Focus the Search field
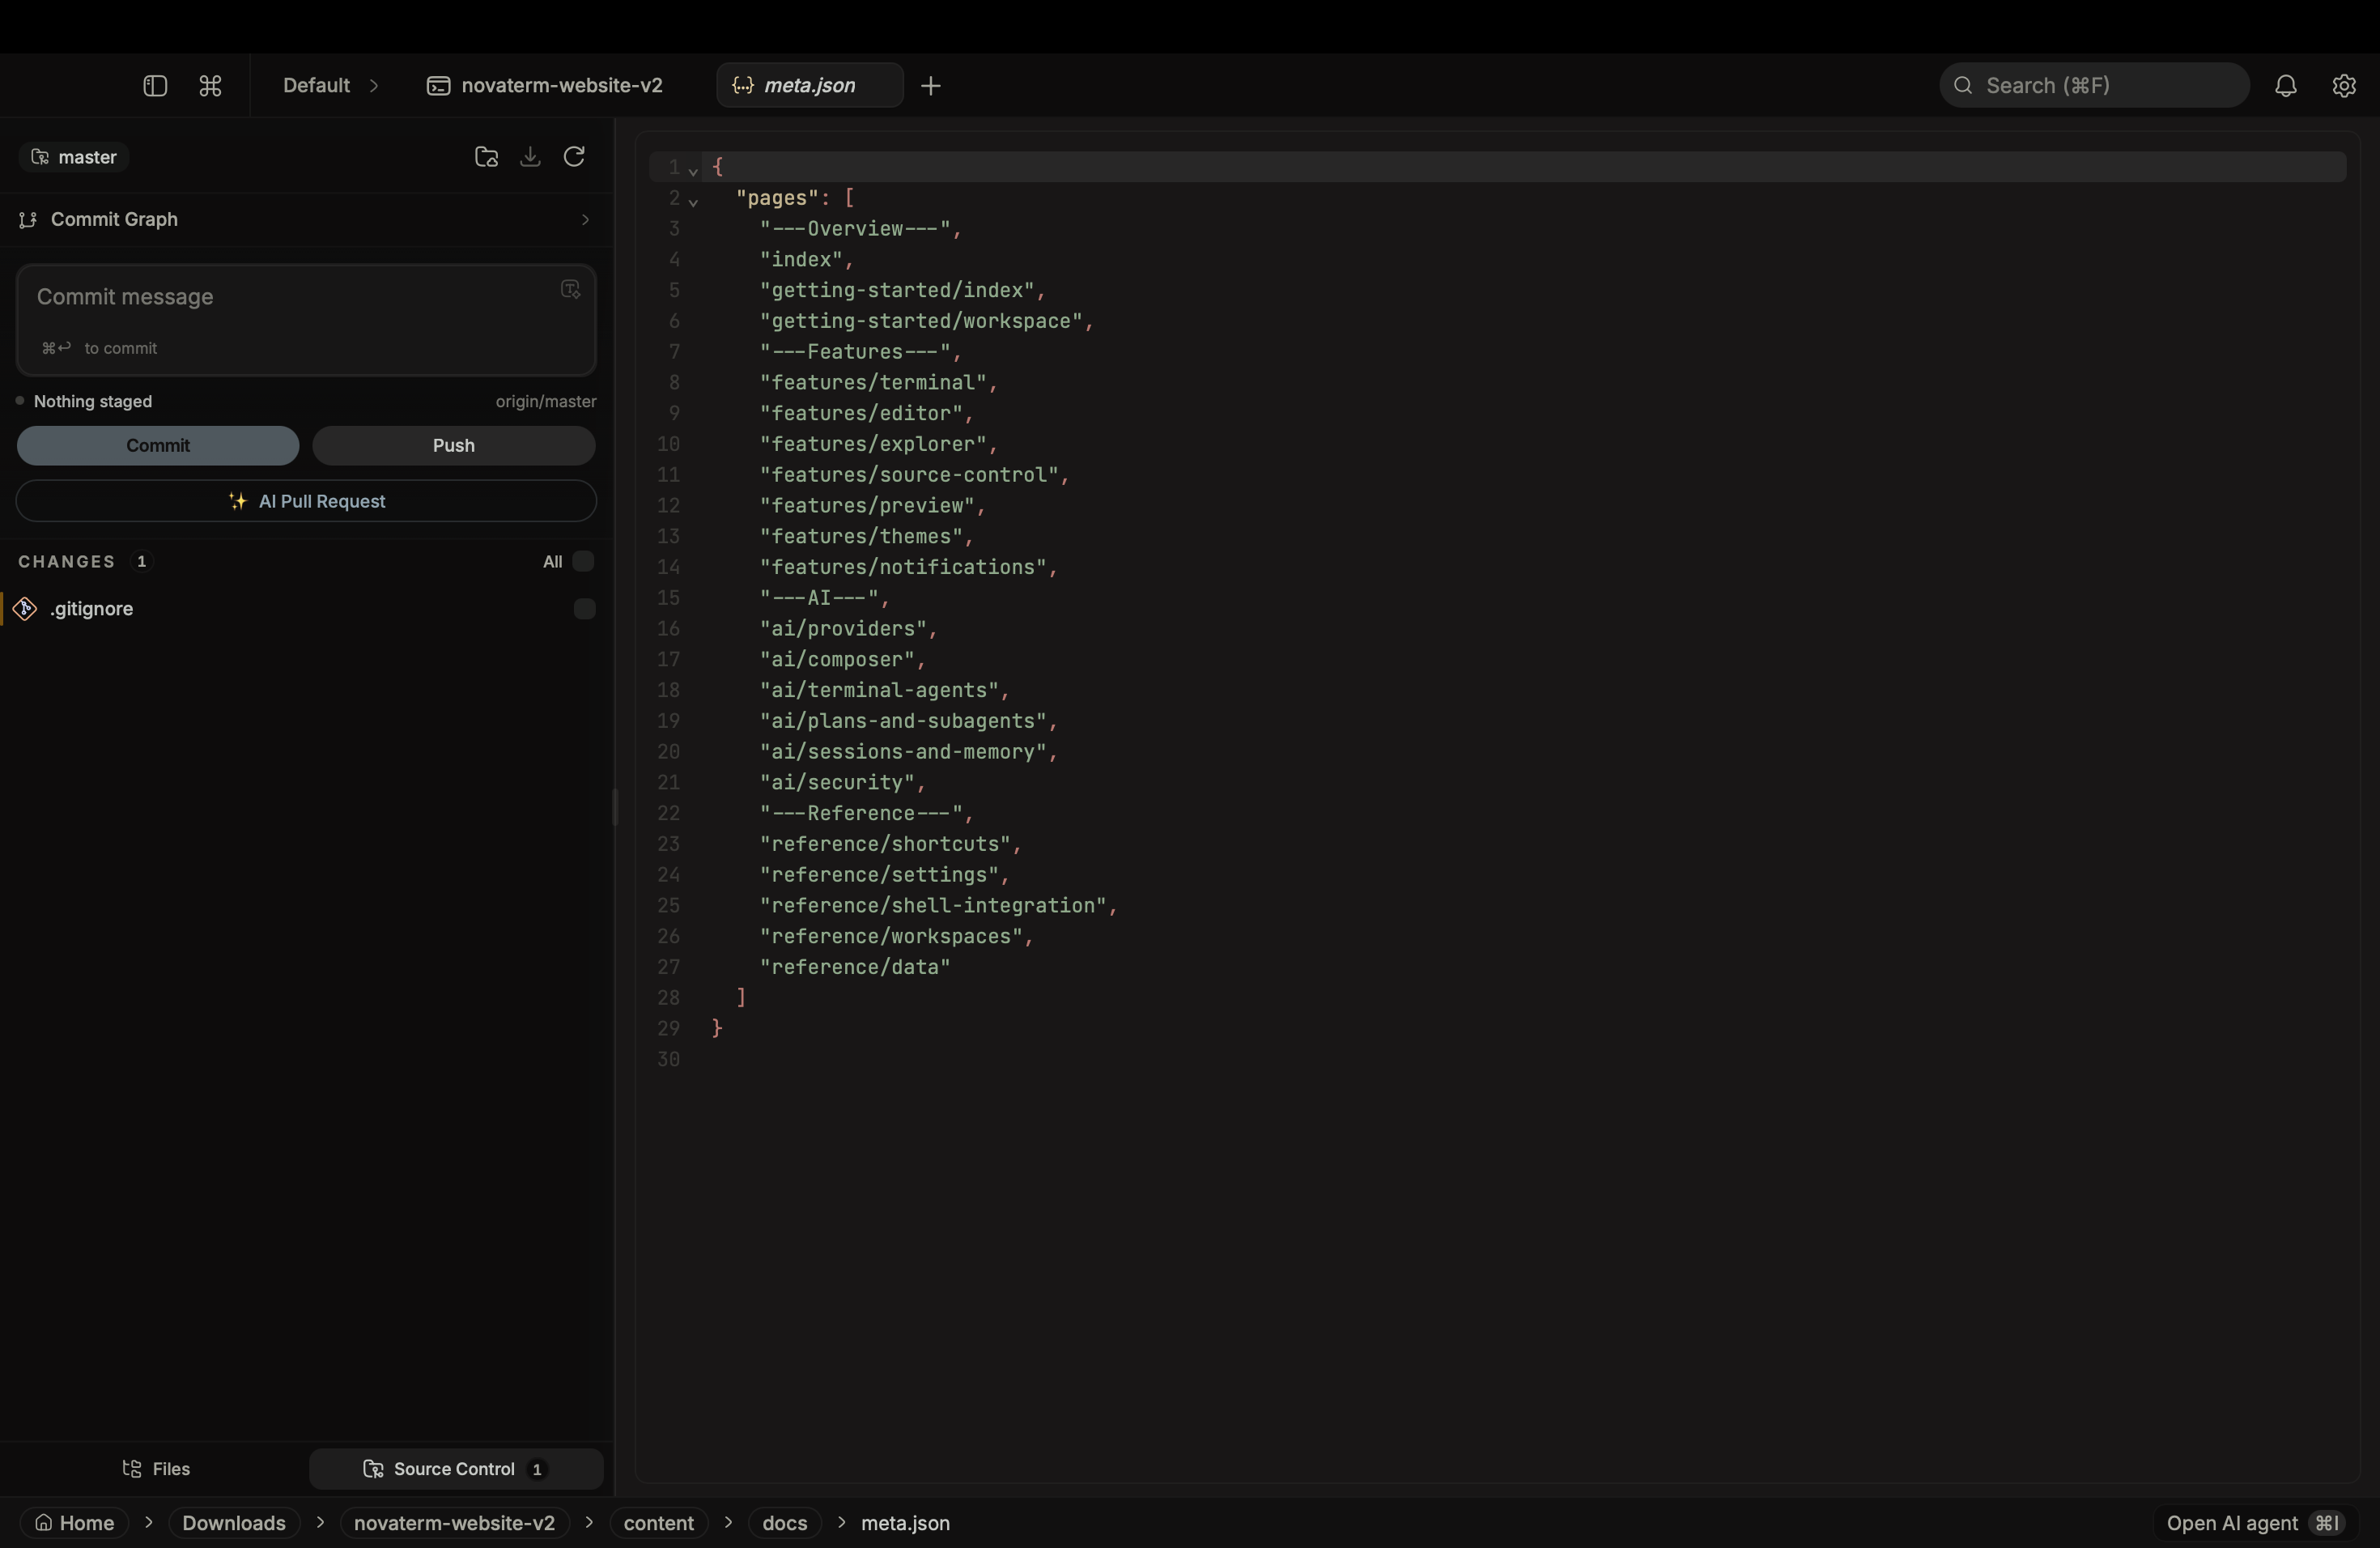Image resolution: width=2380 pixels, height=1548 pixels. click(2094, 86)
